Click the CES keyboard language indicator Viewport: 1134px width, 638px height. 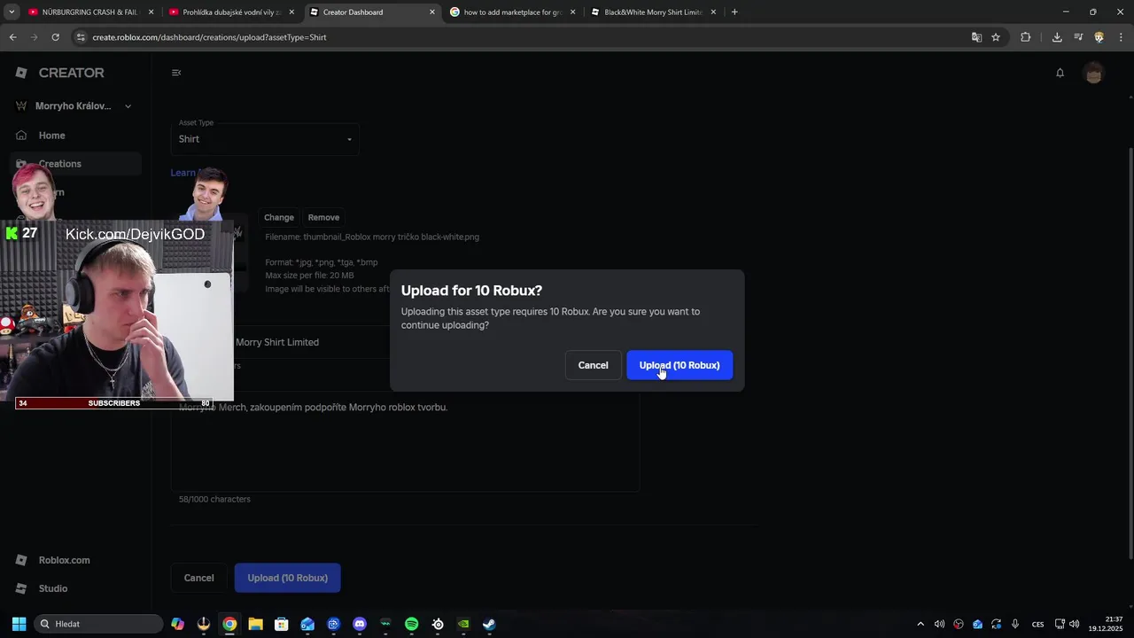pyautogui.click(x=1037, y=624)
